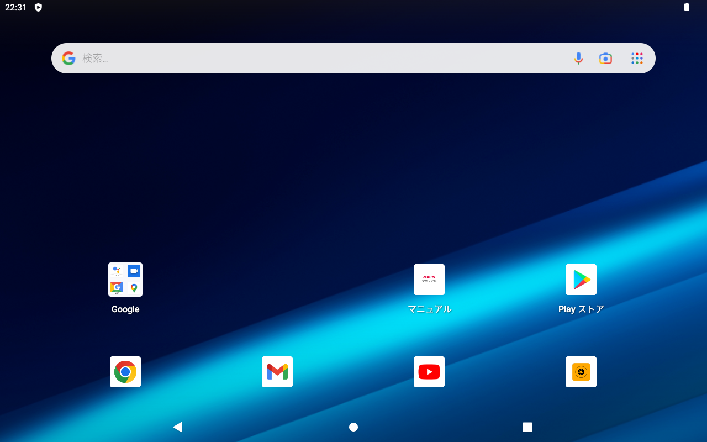Screen dimensions: 707x442
Task: Launch the Chrome browser
Action: [125, 372]
